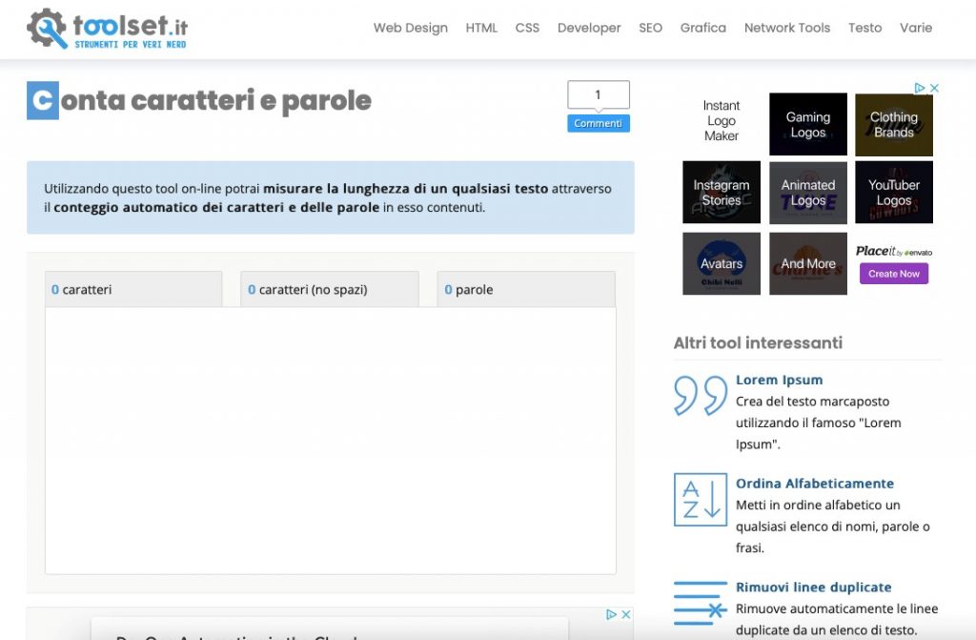This screenshot has width=976, height=640.
Task: Open the Network Tools menu
Action: 786,28
